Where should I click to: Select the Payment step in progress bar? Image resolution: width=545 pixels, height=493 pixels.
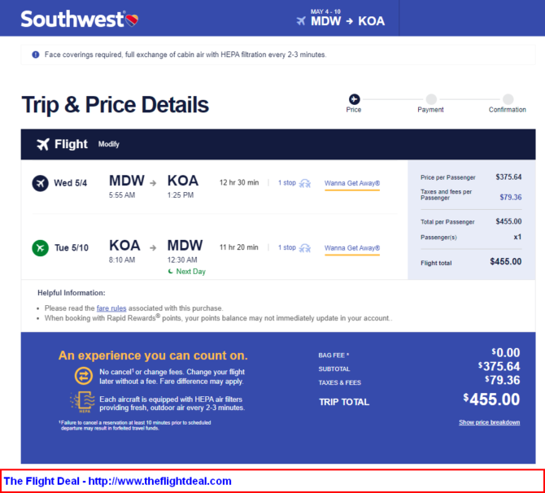(431, 103)
